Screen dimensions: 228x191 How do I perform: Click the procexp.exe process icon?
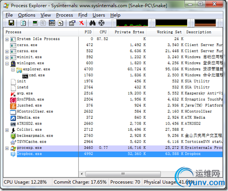coord(13,148)
